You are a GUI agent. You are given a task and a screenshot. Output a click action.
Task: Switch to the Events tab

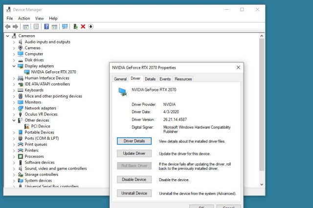pos(165,79)
